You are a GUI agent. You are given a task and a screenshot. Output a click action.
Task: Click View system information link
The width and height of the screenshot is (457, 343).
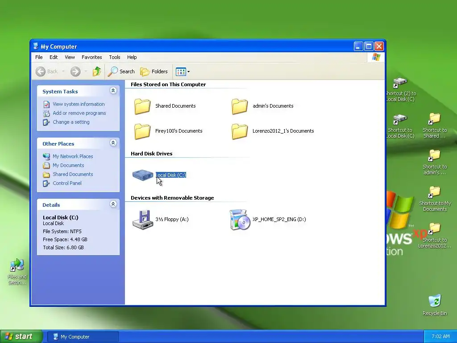pos(79,104)
